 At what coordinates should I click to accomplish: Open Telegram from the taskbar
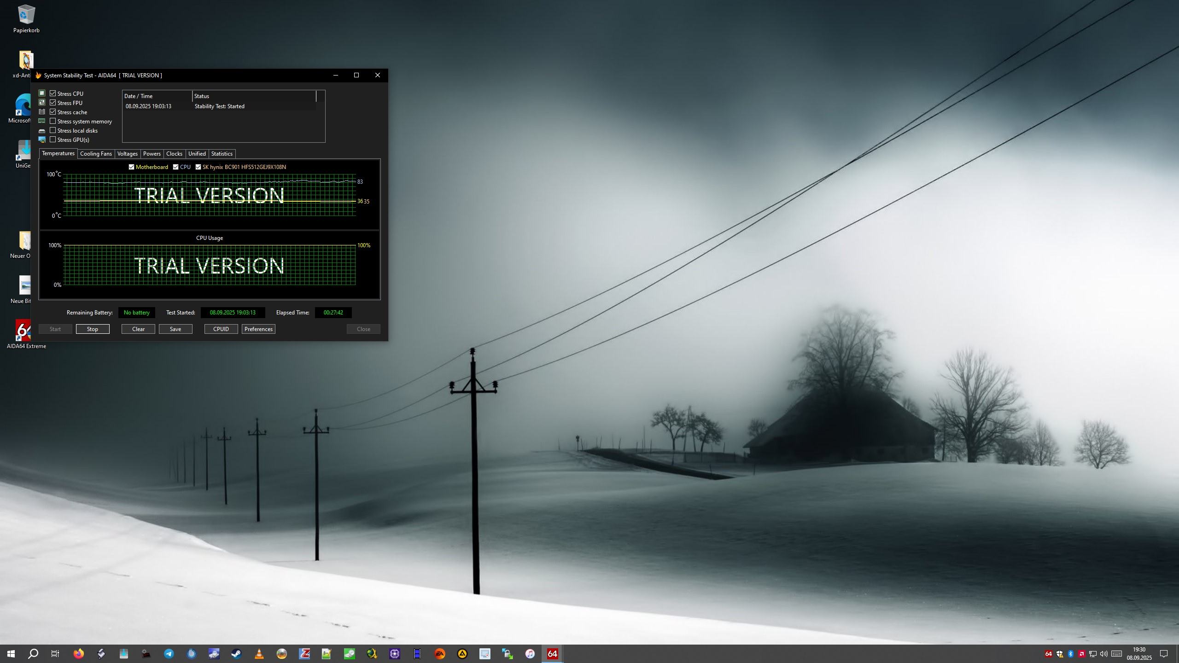click(169, 654)
